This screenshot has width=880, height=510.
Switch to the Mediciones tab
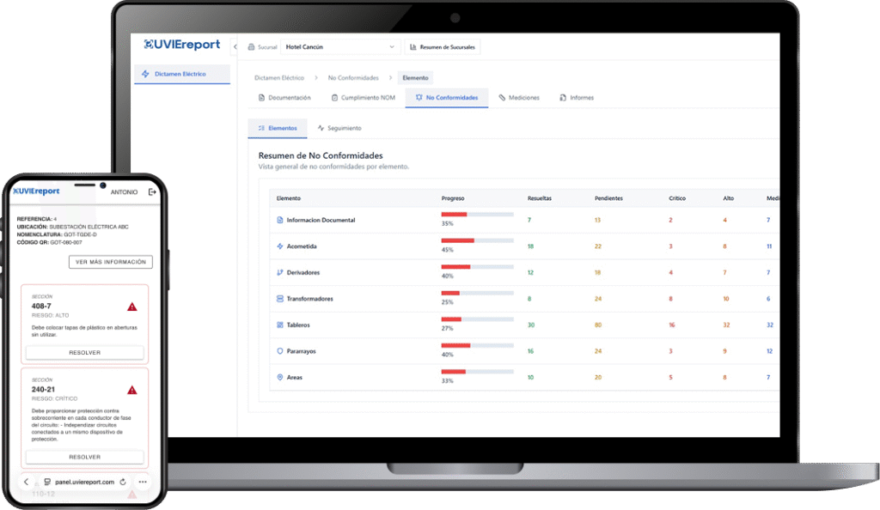pos(519,98)
